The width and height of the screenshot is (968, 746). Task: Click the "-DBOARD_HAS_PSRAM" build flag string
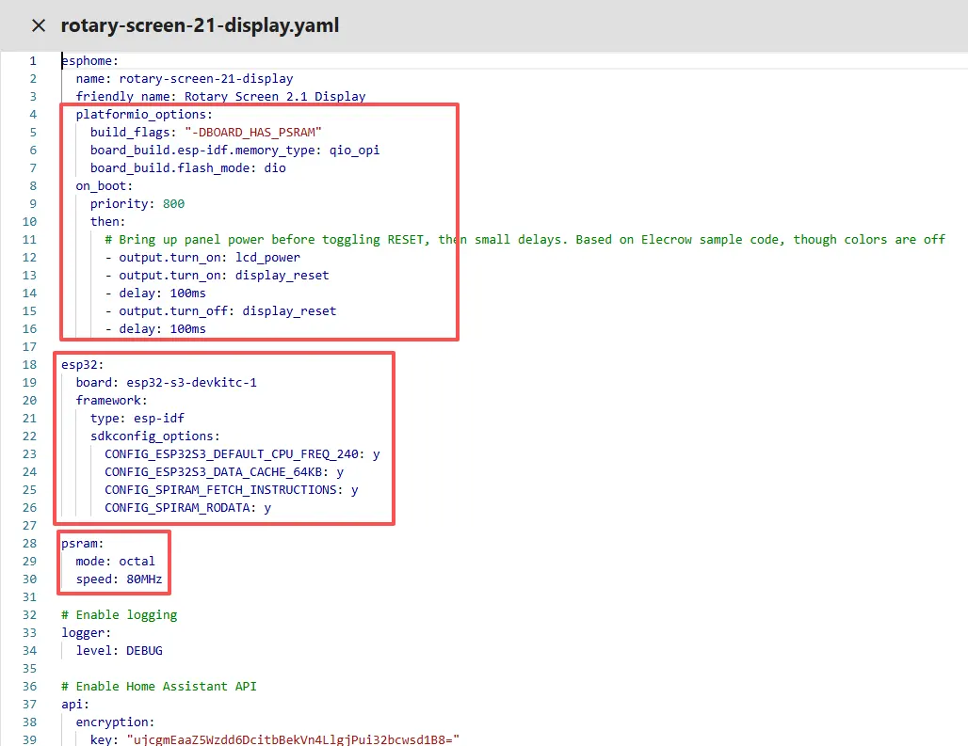(253, 132)
